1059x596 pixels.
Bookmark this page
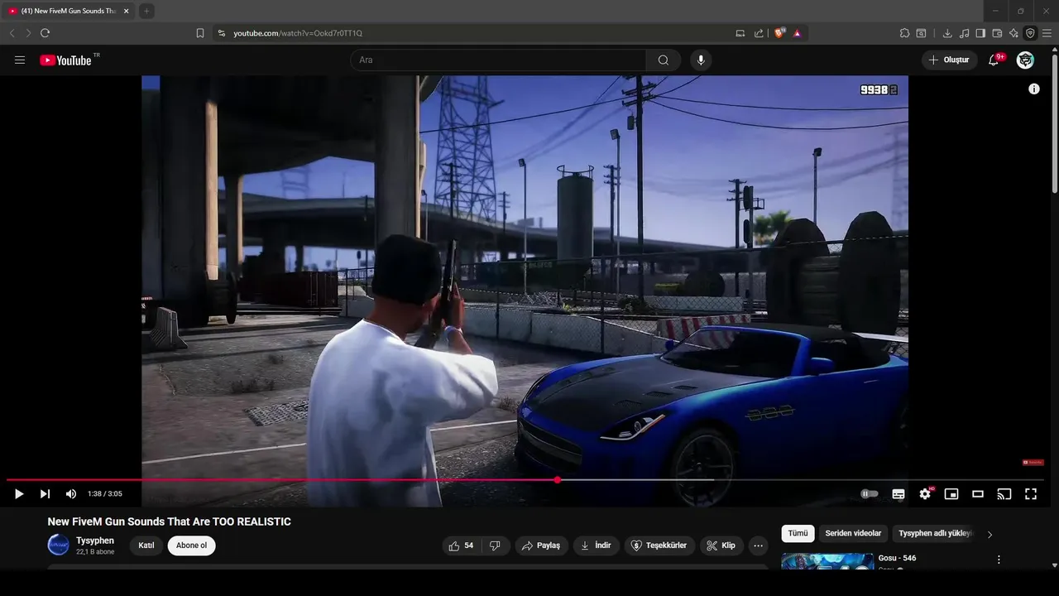pos(200,33)
